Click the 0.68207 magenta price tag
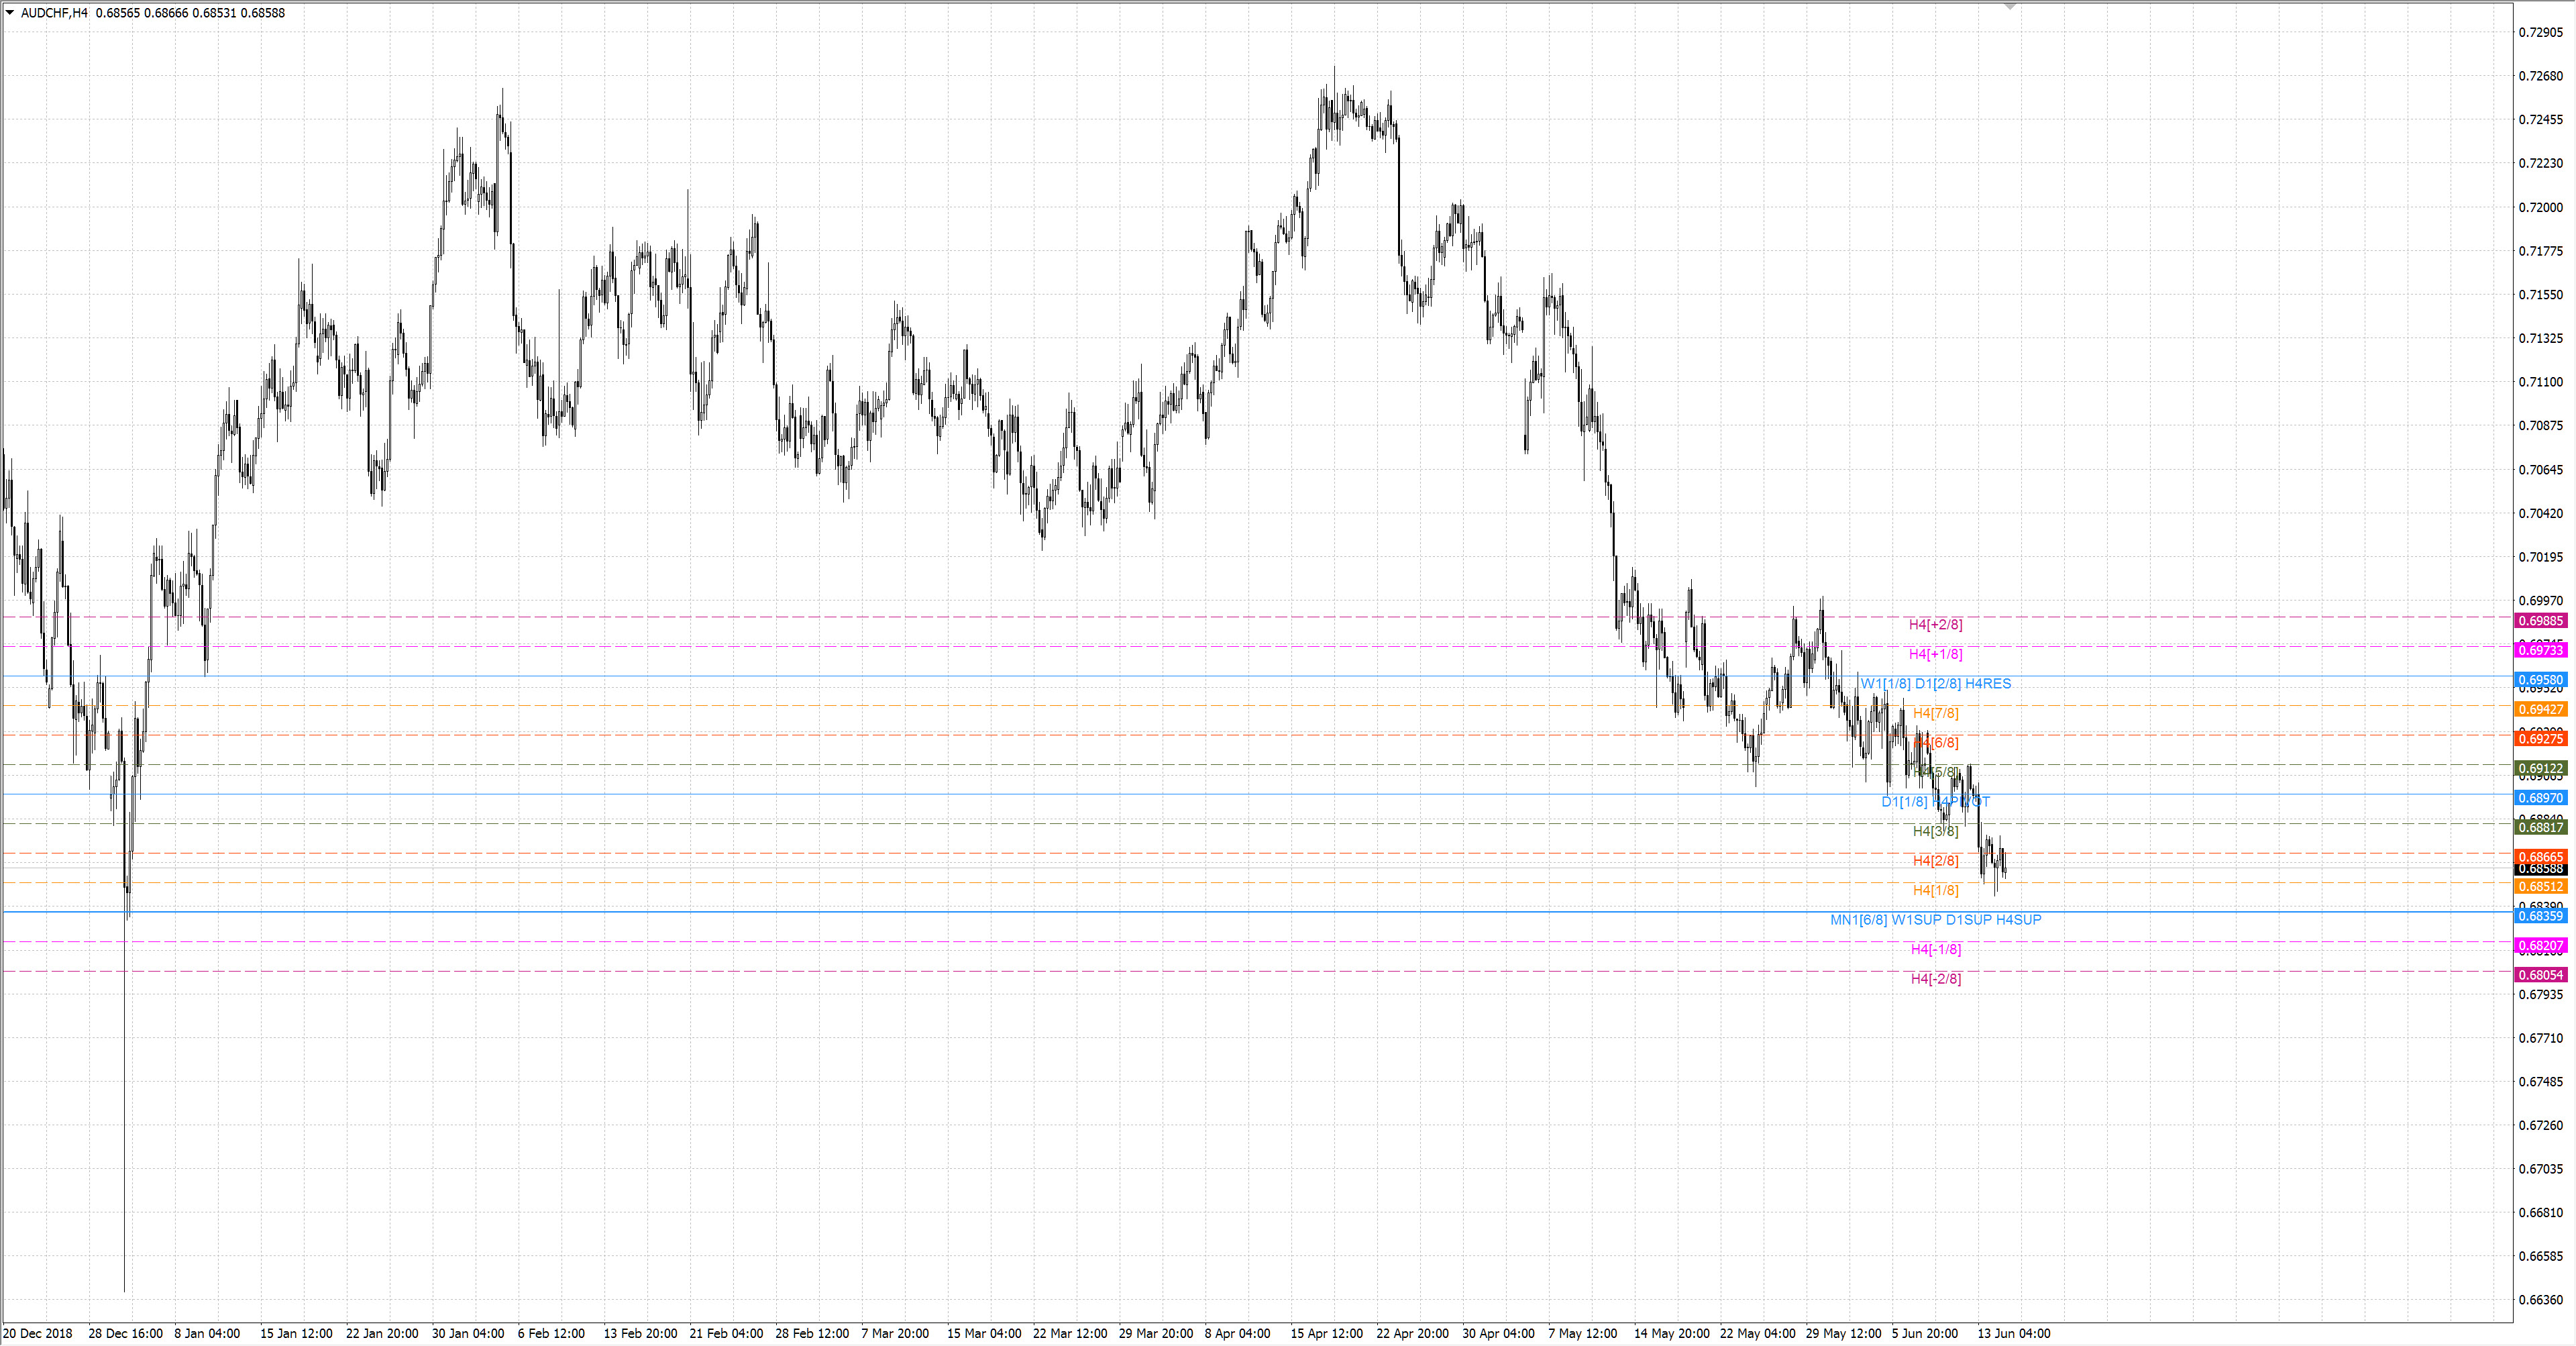Viewport: 2576px width, 1346px height. pyautogui.click(x=2540, y=946)
